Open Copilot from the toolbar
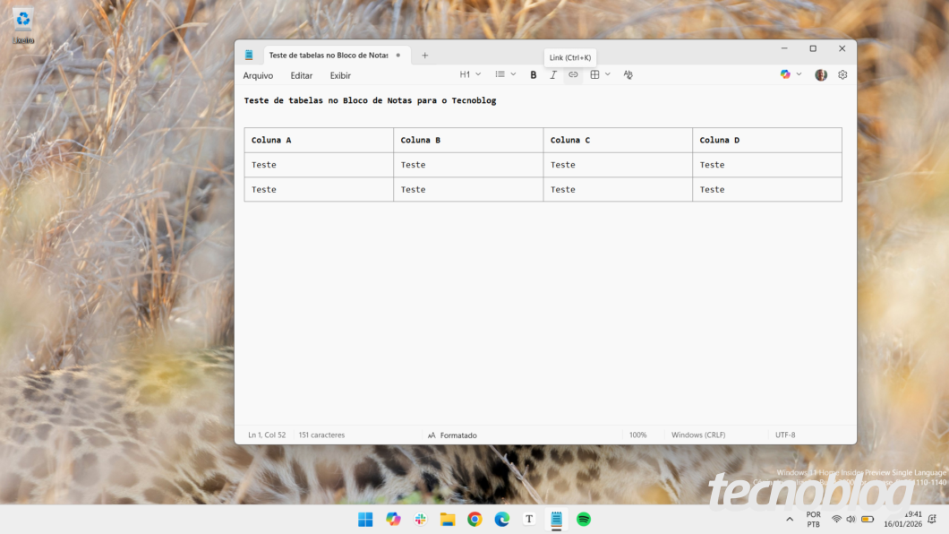This screenshot has width=949, height=534. coord(785,74)
